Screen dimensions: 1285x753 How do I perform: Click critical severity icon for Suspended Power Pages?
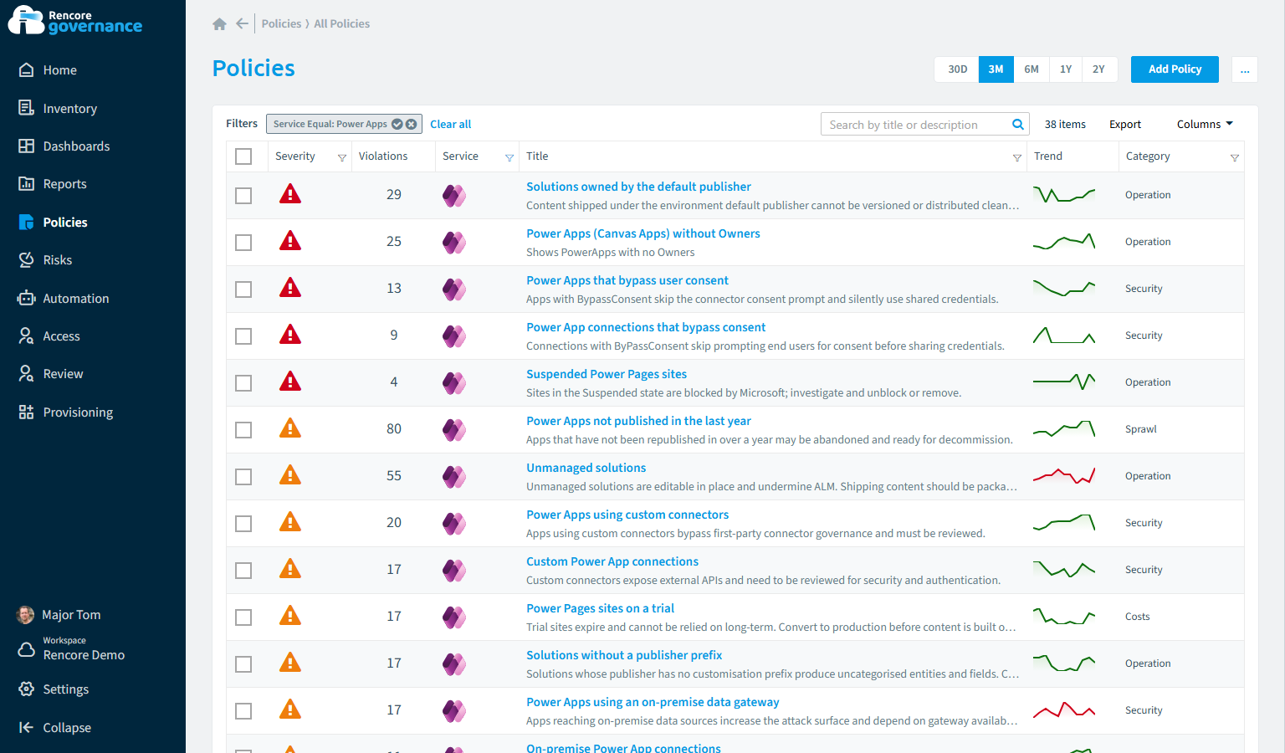point(289,382)
